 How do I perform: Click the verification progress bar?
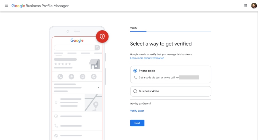[171, 31]
